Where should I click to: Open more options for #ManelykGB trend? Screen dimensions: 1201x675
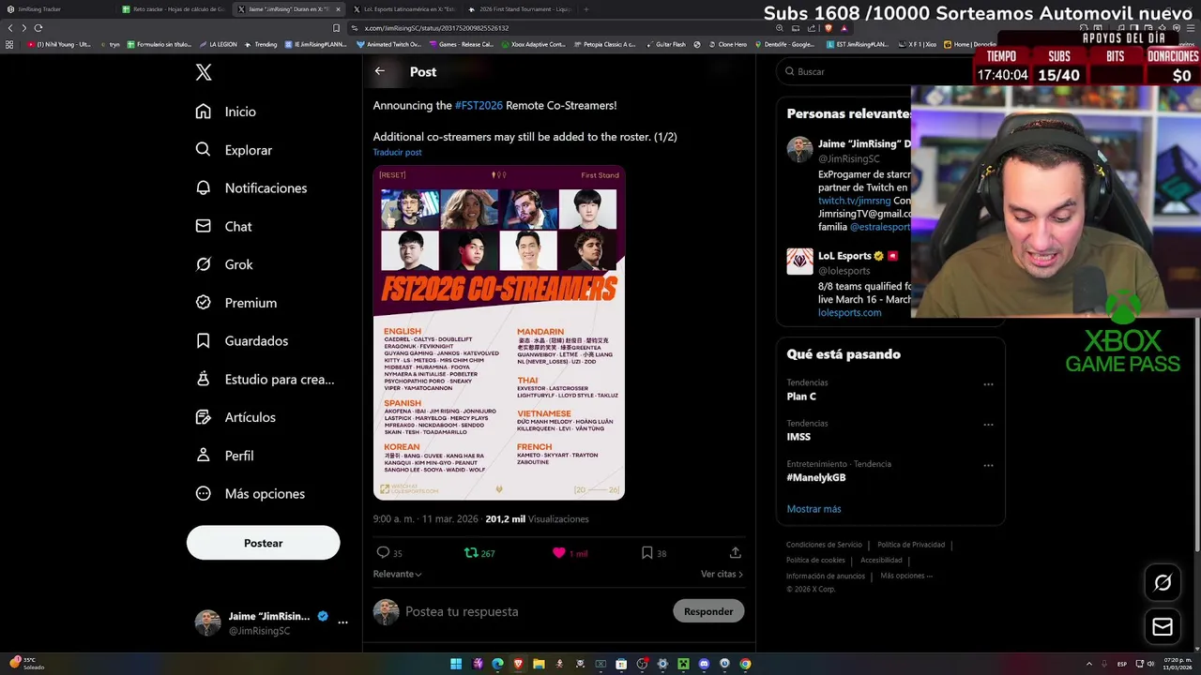988,465
